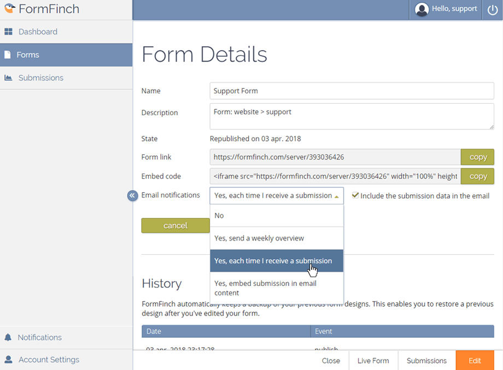The width and height of the screenshot is (503, 370).
Task: Click the 'Form Details' heading
Action: pos(204,54)
